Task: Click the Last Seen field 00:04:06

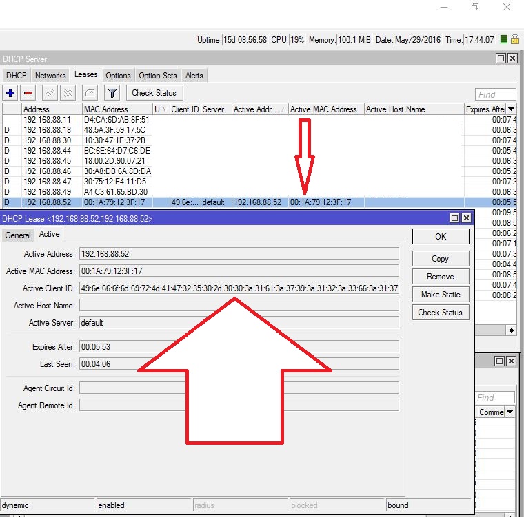Action: pos(239,363)
